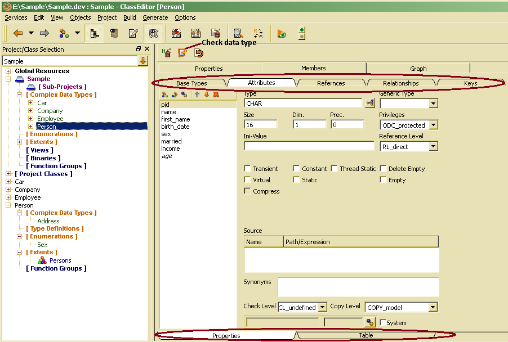Open the bottom Table tab
Screen dimensions: 508x342
click(366, 336)
